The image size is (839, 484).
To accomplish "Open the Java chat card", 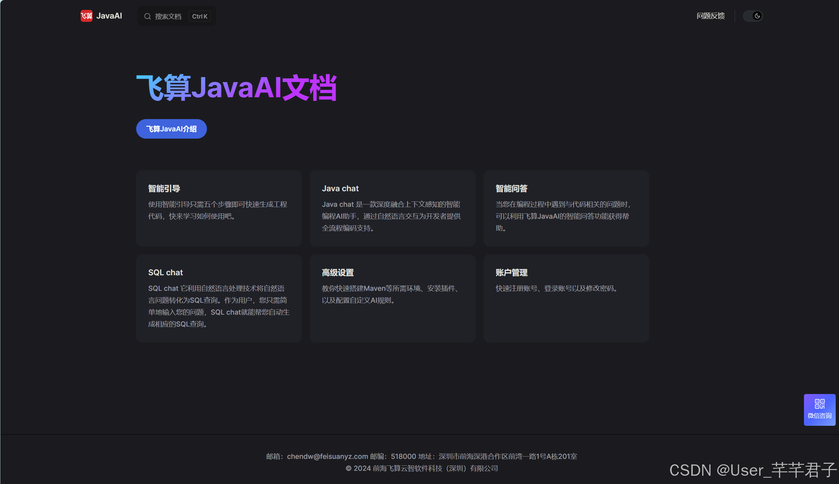I will [393, 208].
